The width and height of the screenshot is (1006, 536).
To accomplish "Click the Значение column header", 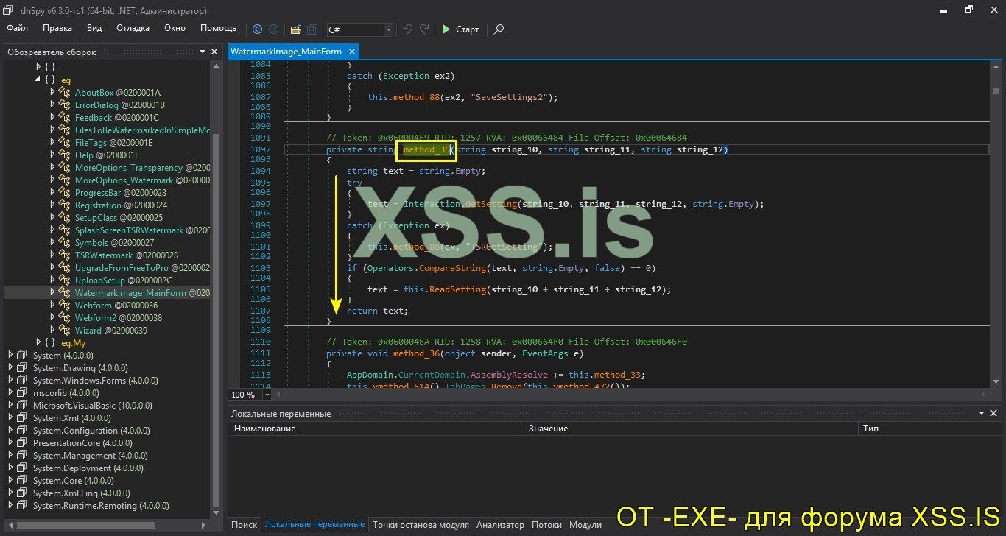I will tap(691, 429).
